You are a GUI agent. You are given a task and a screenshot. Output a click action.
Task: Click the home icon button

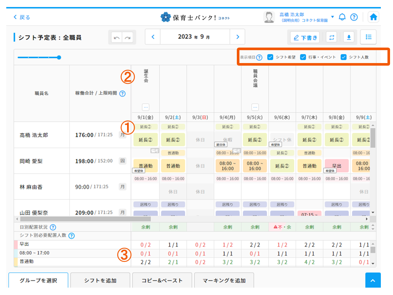[x=373, y=17]
